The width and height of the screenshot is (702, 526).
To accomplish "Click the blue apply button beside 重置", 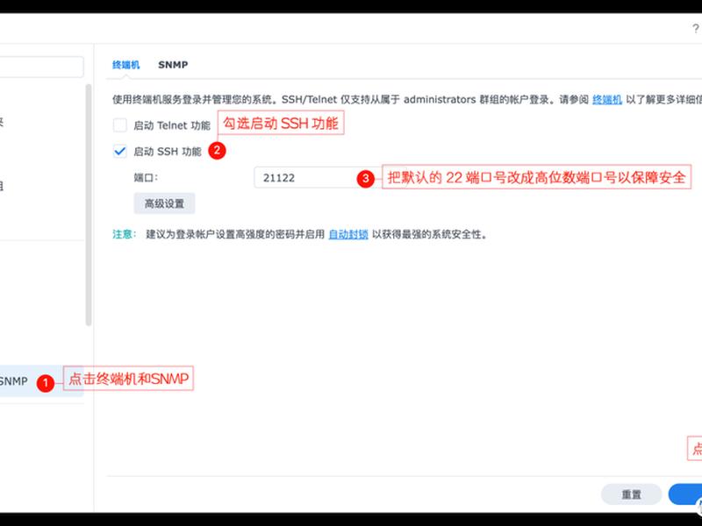I will click(685, 494).
